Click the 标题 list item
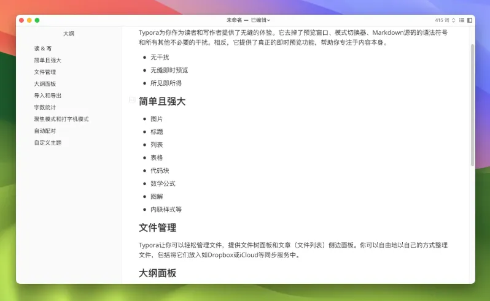Viewport: 490px width, 301px height. pos(157,132)
